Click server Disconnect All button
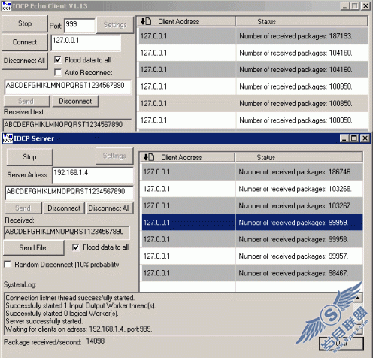 [110, 208]
